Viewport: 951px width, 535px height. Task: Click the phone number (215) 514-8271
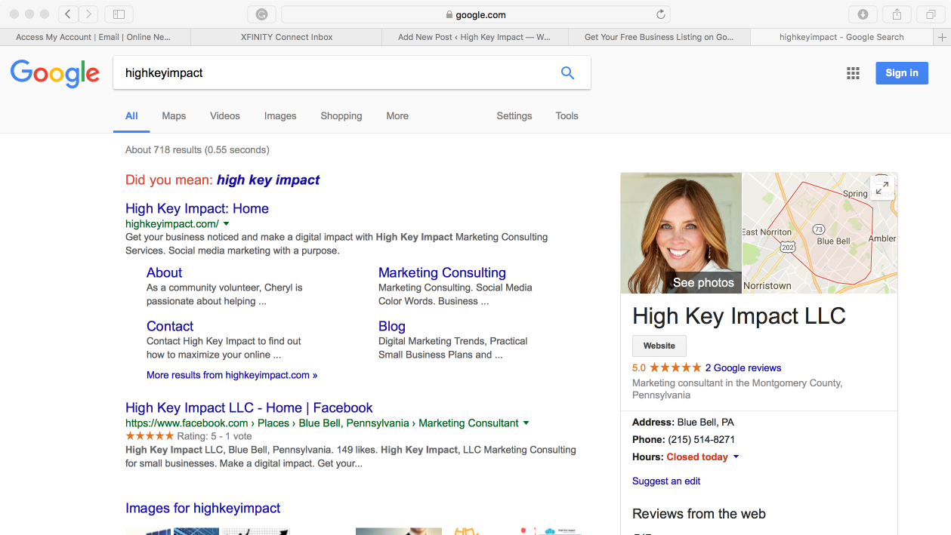coord(701,440)
